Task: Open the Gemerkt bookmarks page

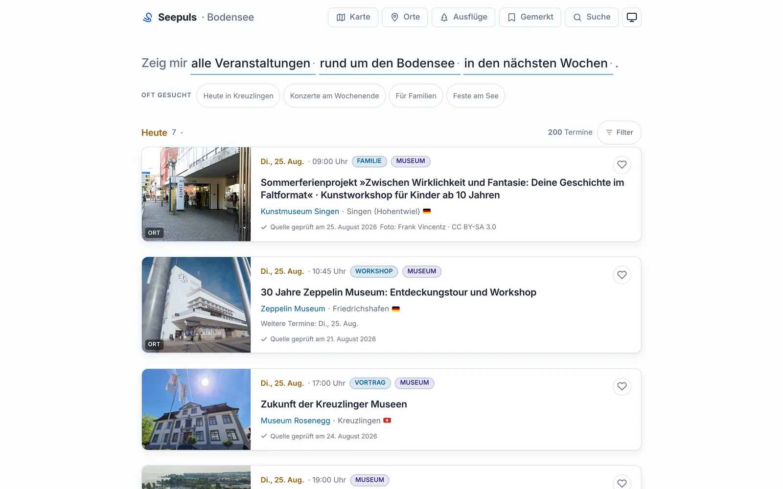Action: click(x=530, y=17)
